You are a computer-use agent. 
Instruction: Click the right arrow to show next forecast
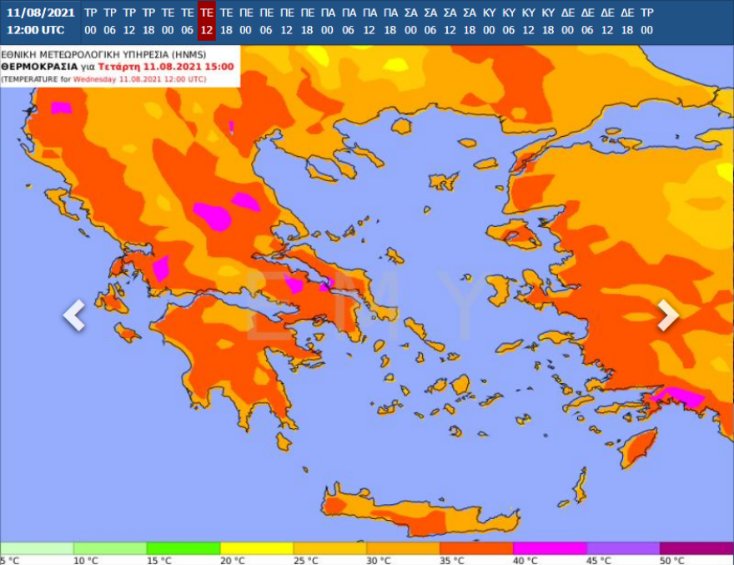[667, 315]
